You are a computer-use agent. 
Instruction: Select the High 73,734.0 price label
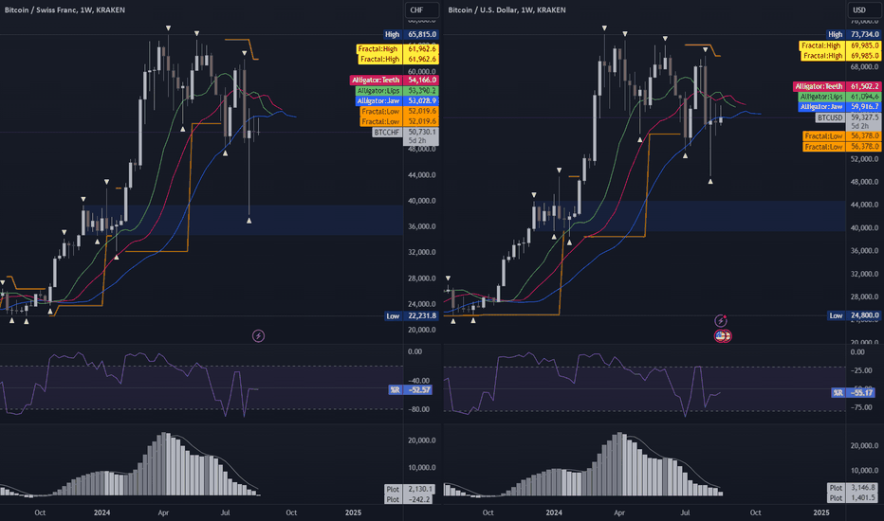pos(854,34)
